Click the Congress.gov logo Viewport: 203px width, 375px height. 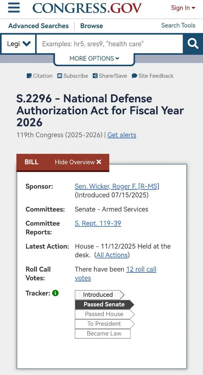[87, 8]
